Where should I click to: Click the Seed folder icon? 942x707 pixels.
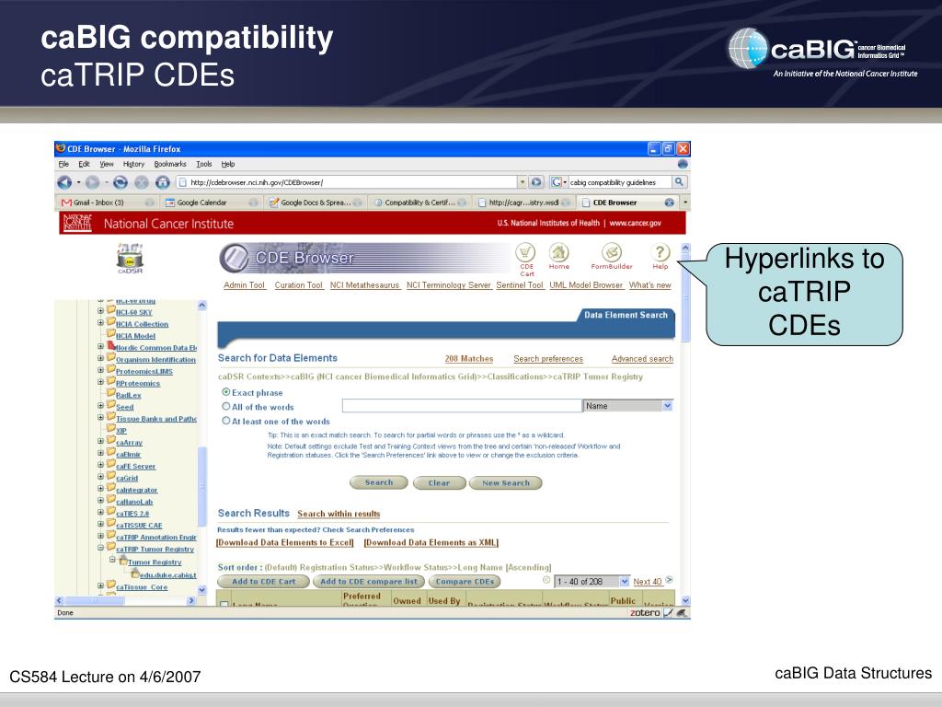click(110, 405)
